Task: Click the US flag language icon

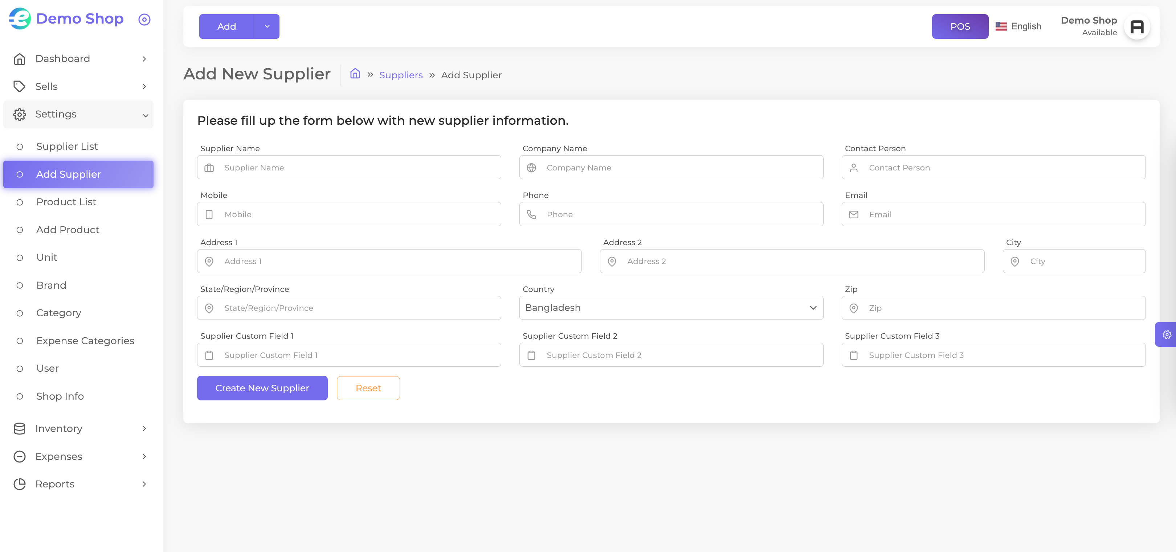Action: tap(1001, 26)
